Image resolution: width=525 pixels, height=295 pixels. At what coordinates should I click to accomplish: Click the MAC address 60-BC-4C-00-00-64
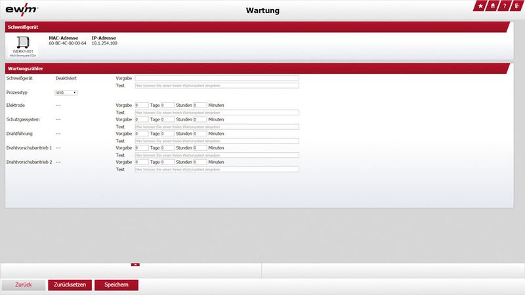point(68,43)
